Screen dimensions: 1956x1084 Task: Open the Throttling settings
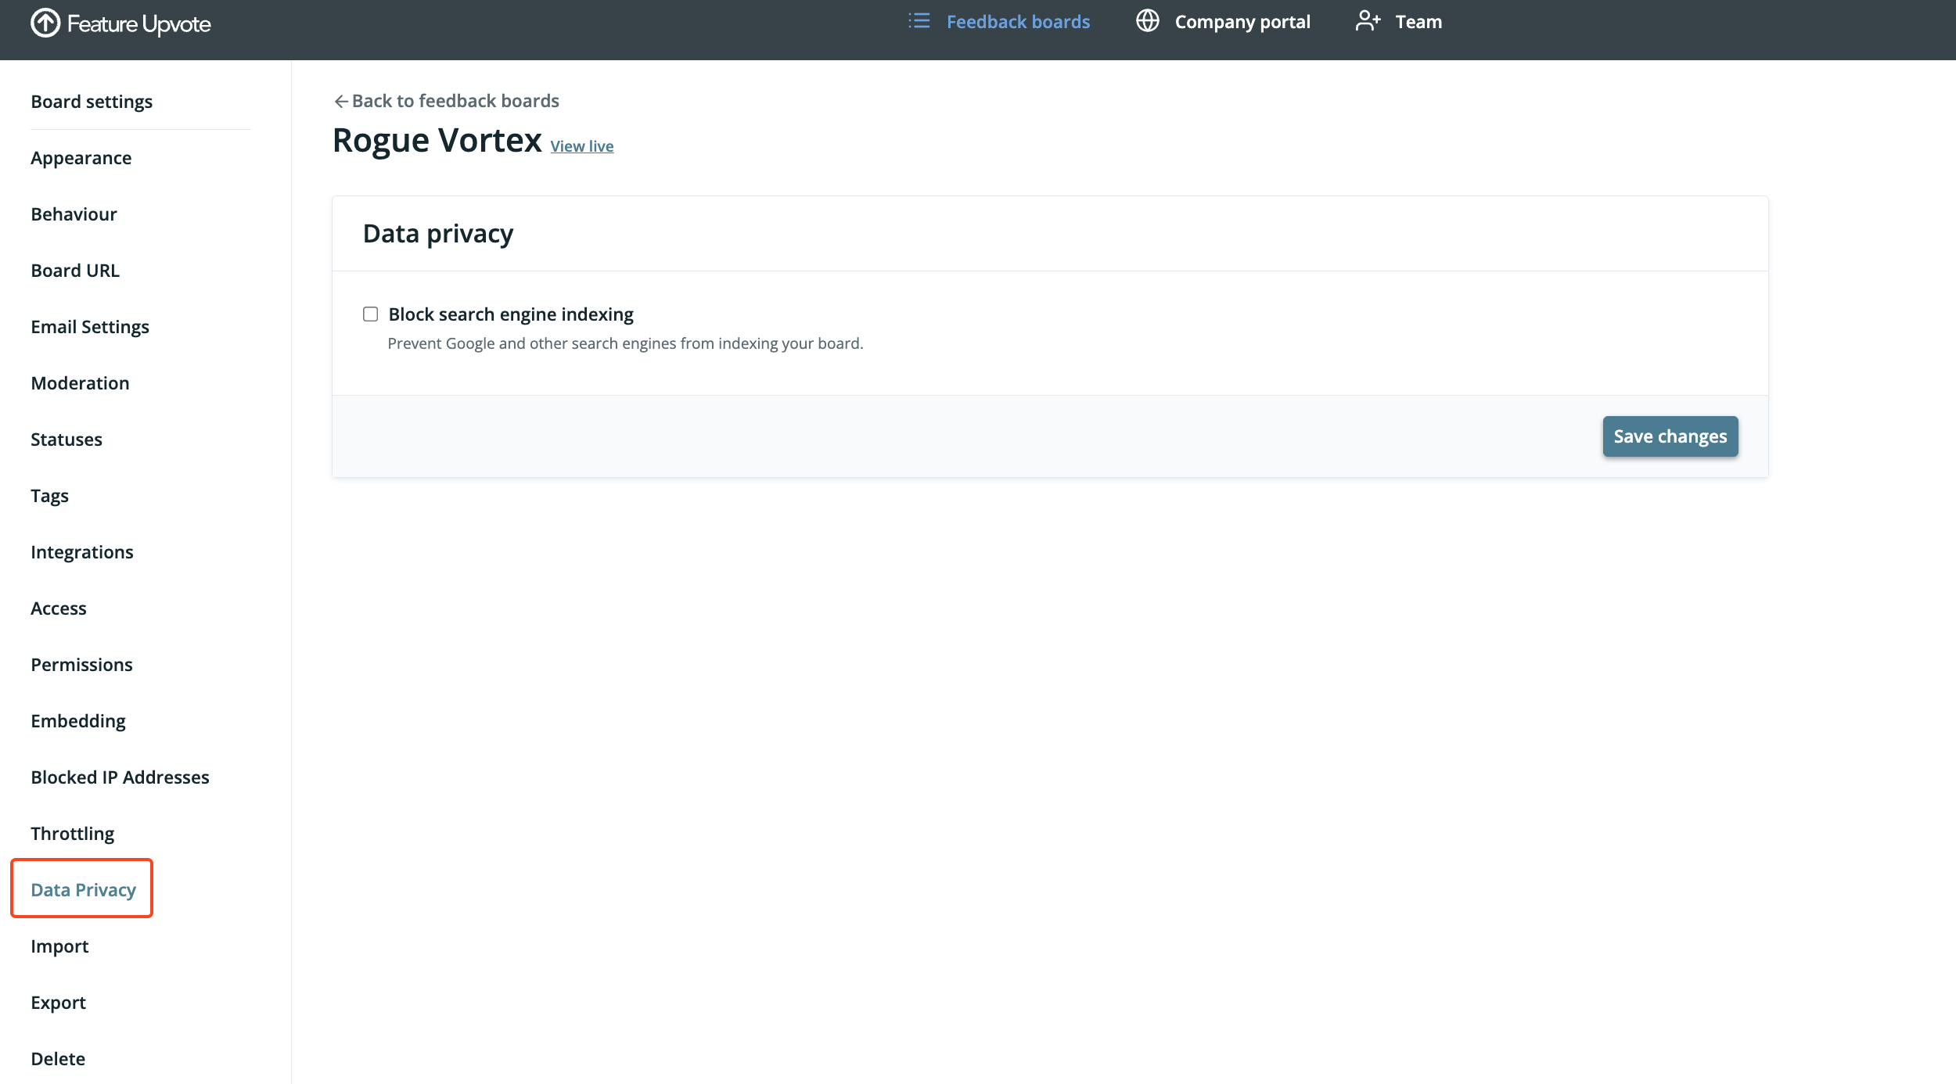[73, 834]
